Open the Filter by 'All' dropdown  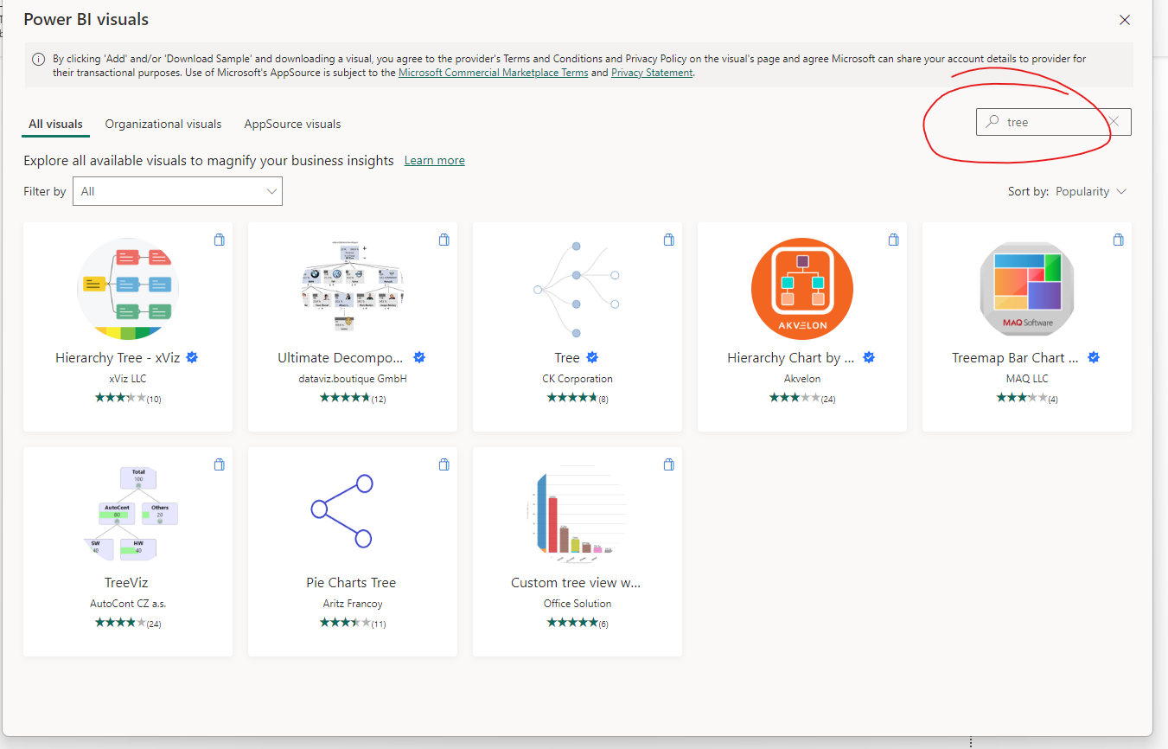pyautogui.click(x=177, y=191)
